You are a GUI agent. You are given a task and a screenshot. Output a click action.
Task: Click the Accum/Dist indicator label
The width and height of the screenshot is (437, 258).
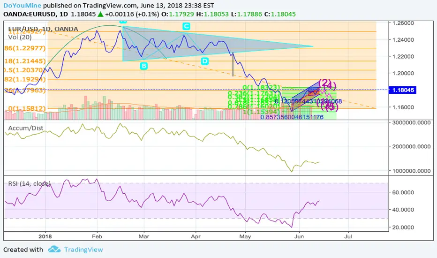(26, 128)
